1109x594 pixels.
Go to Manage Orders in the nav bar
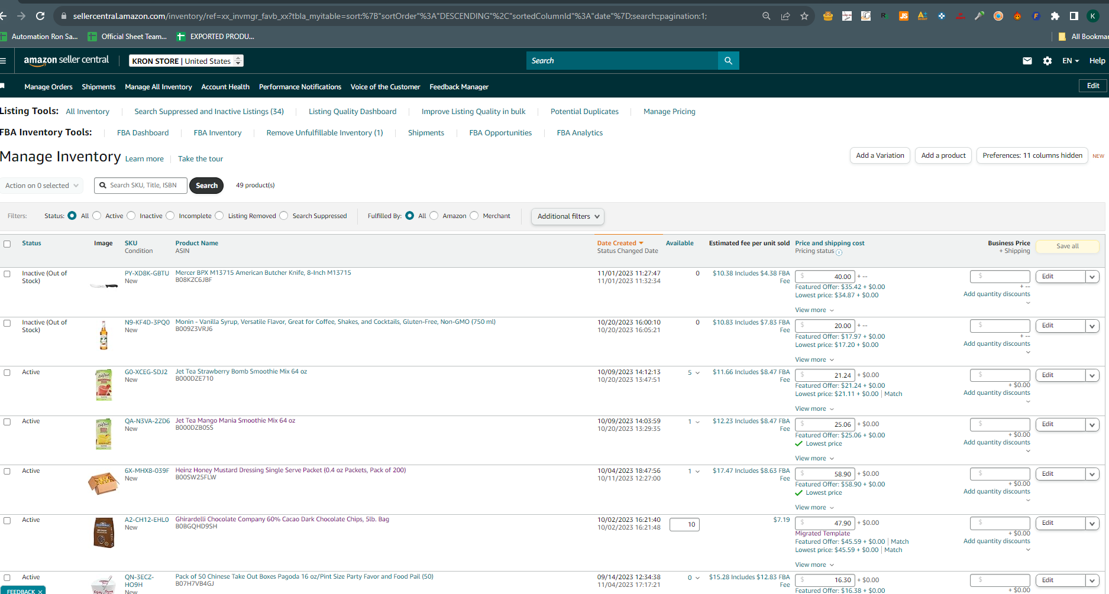pyautogui.click(x=49, y=87)
